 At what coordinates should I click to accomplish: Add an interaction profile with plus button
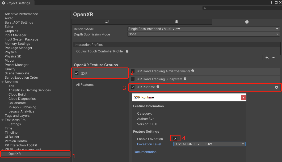tap(267, 58)
